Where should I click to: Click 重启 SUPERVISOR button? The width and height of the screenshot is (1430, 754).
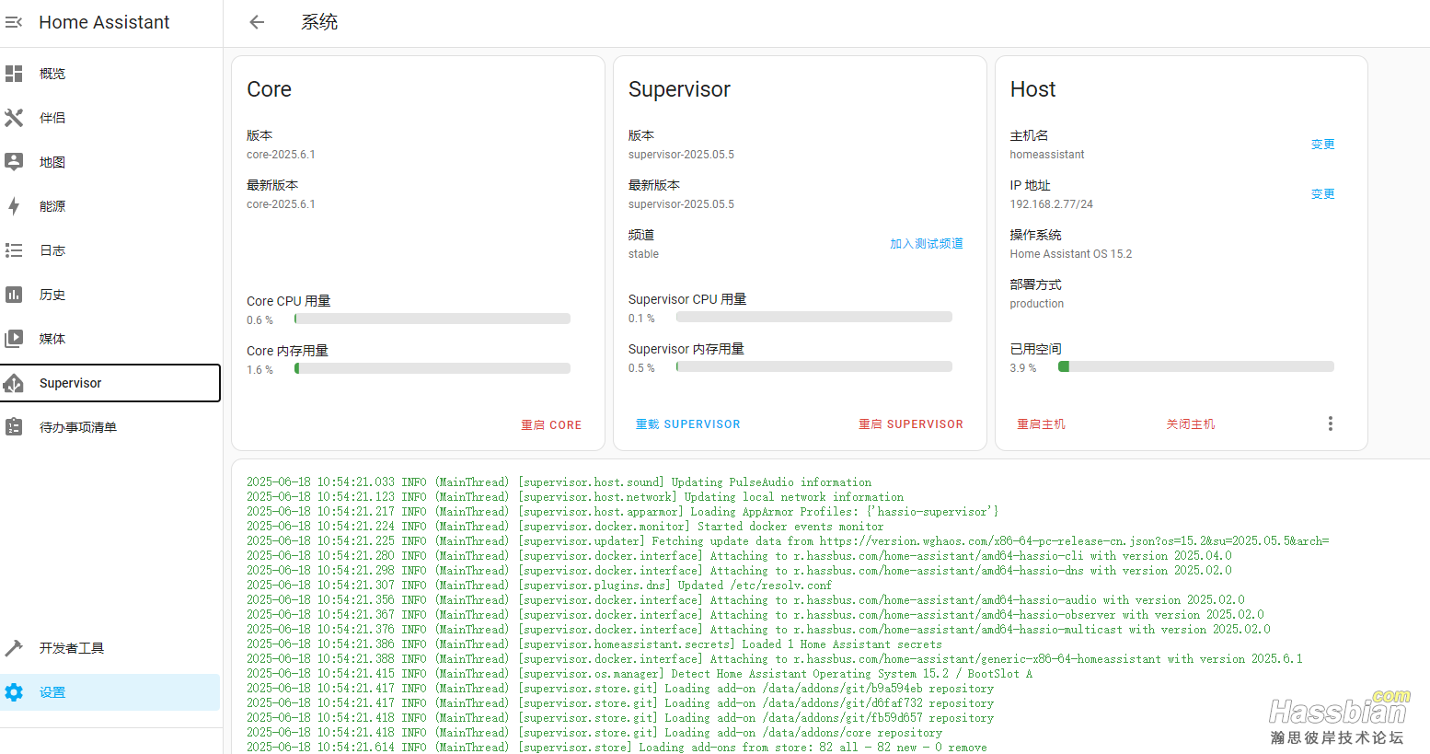911,424
